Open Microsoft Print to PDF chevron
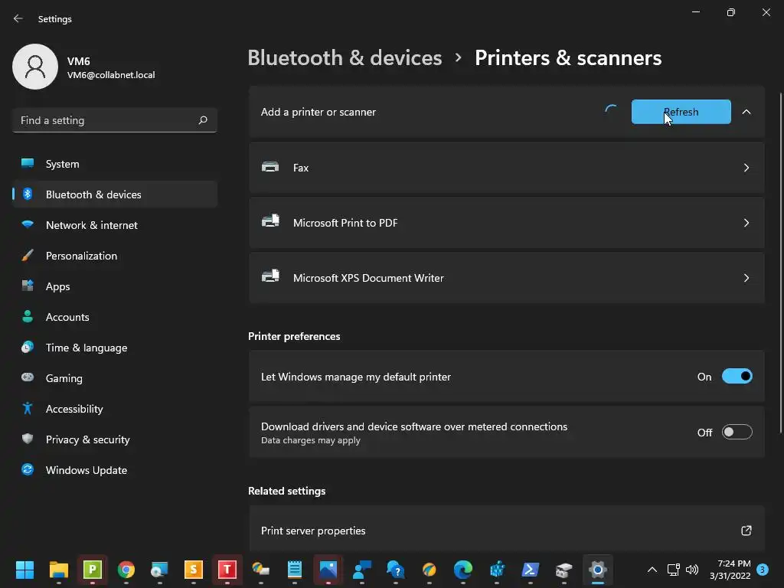 click(x=746, y=223)
